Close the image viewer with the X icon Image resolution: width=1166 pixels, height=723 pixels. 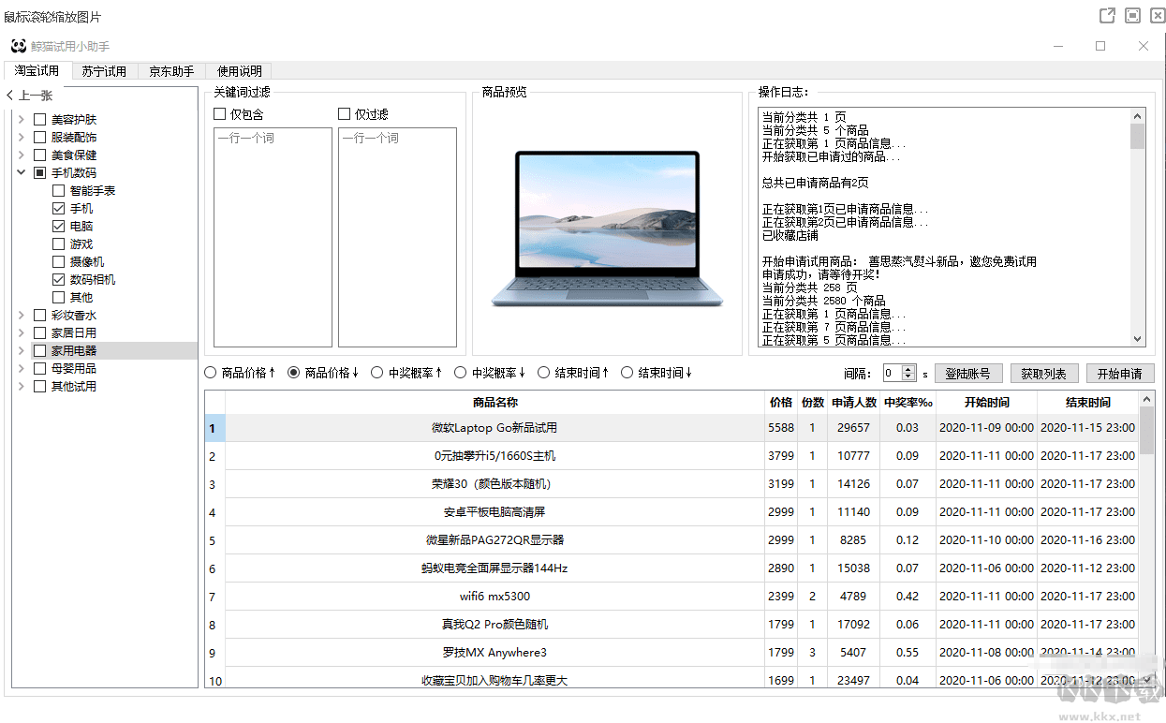pos(1157,15)
